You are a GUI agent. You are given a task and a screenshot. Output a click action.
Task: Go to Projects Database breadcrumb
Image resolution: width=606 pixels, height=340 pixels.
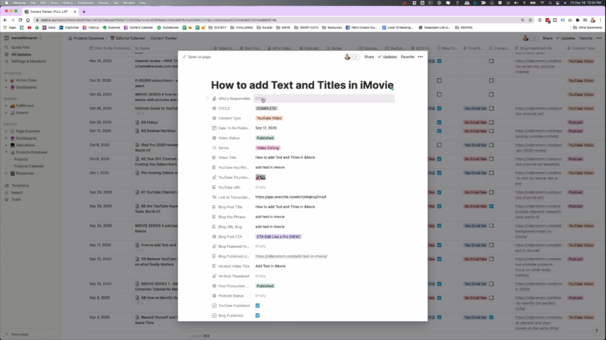[86, 38]
